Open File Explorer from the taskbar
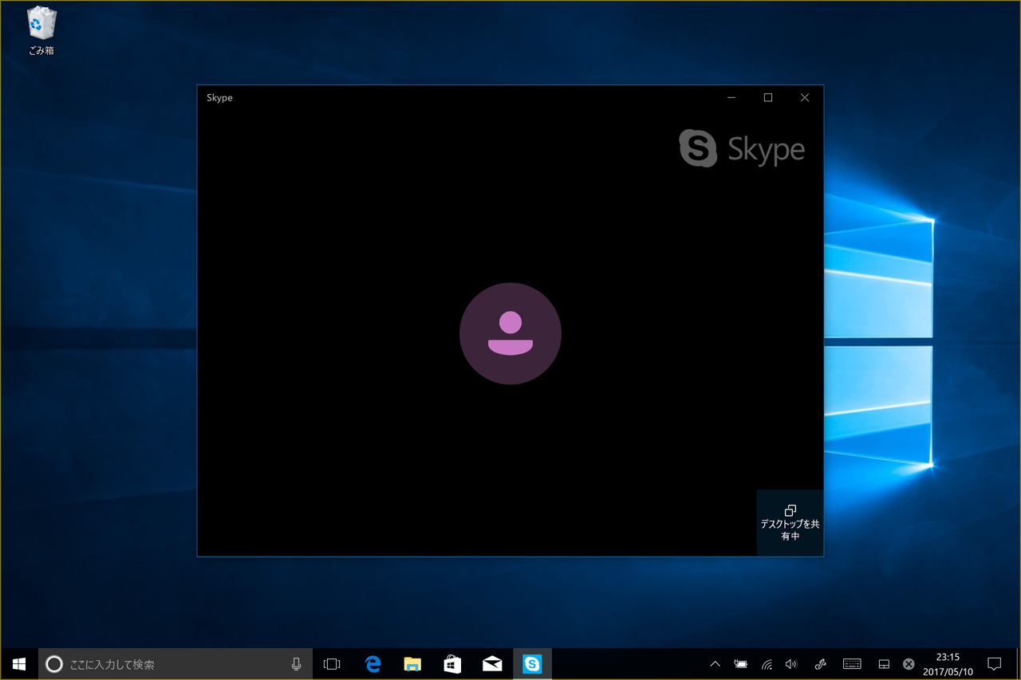 [412, 663]
